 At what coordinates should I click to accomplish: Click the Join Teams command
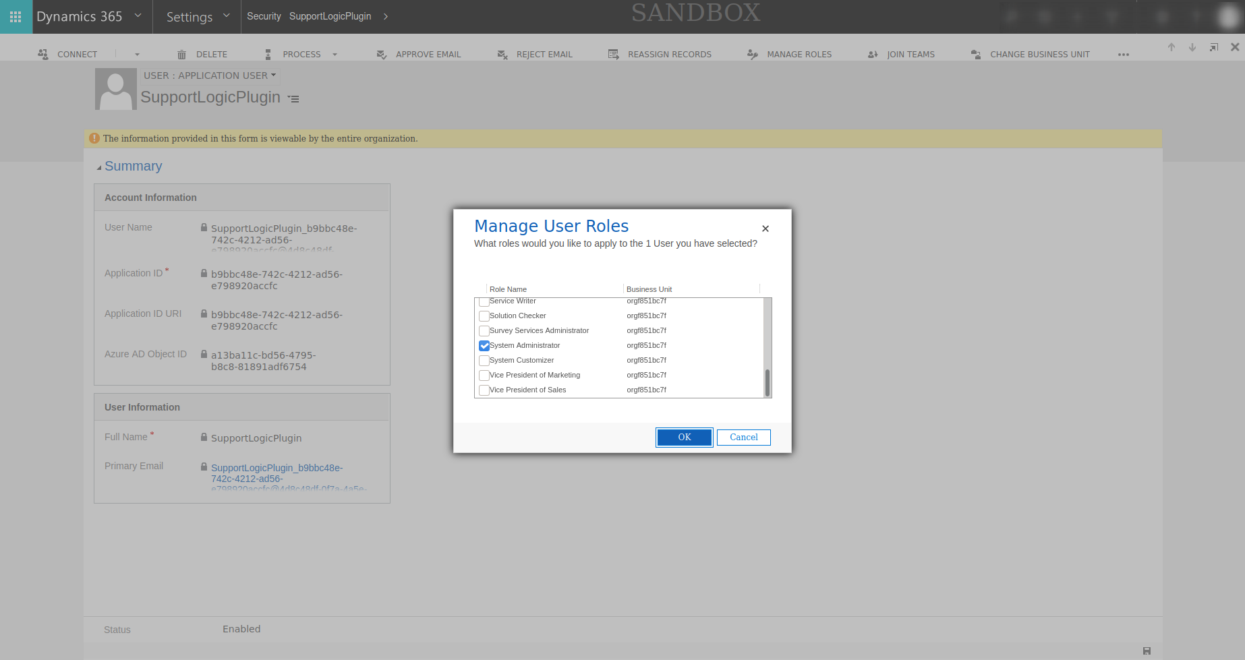pos(901,54)
